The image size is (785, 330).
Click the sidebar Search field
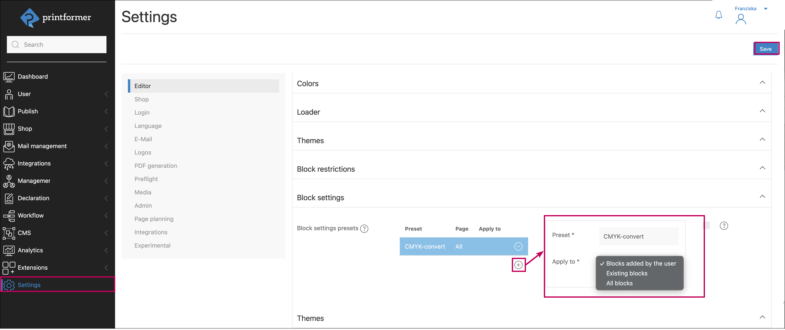(x=57, y=45)
